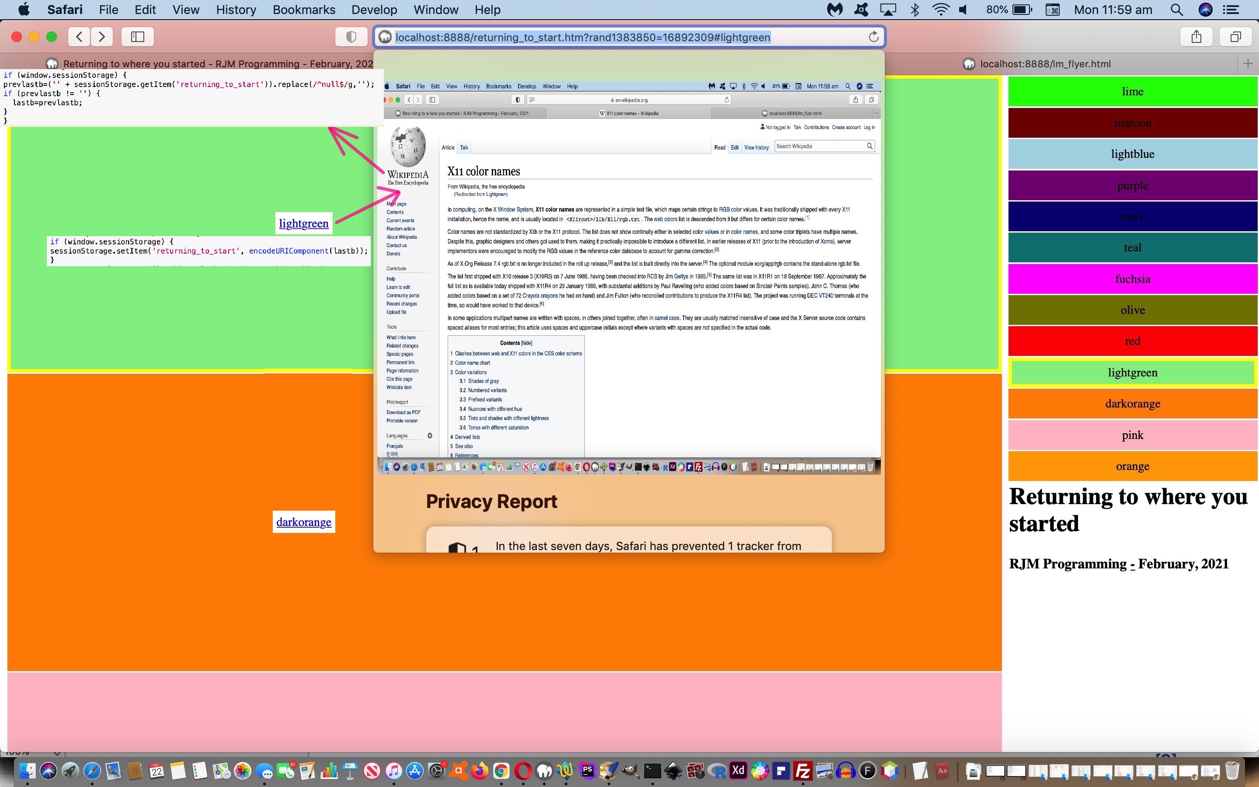The image size is (1259, 787).
Task: Add a new tab with plus button
Action: [x=1248, y=63]
